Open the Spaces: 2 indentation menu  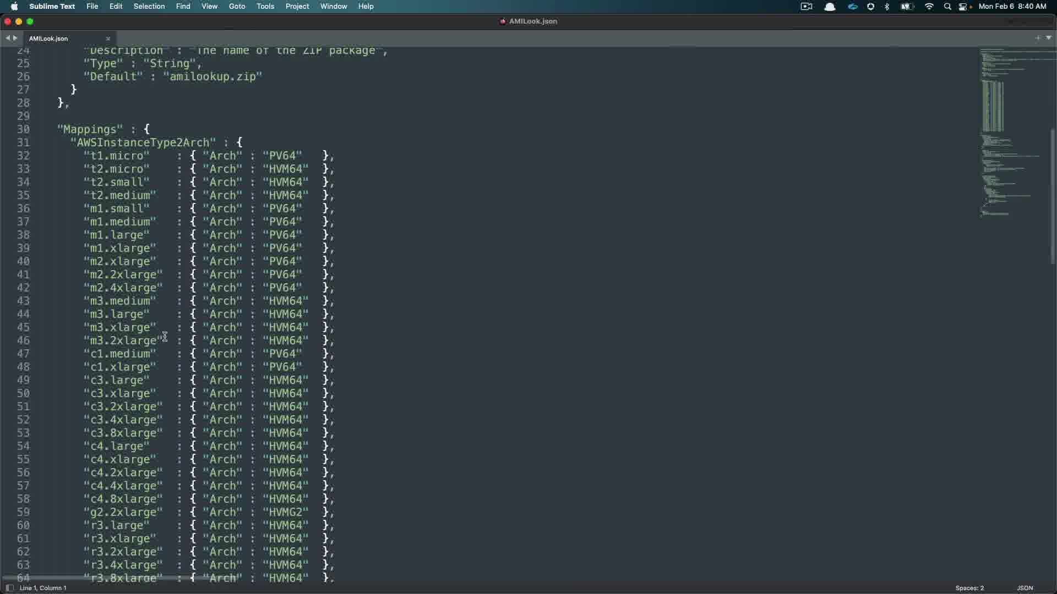pos(969,588)
